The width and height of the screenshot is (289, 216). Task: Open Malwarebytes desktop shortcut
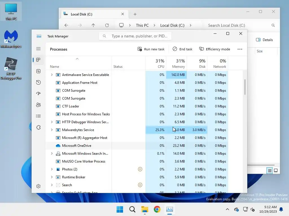point(11,39)
